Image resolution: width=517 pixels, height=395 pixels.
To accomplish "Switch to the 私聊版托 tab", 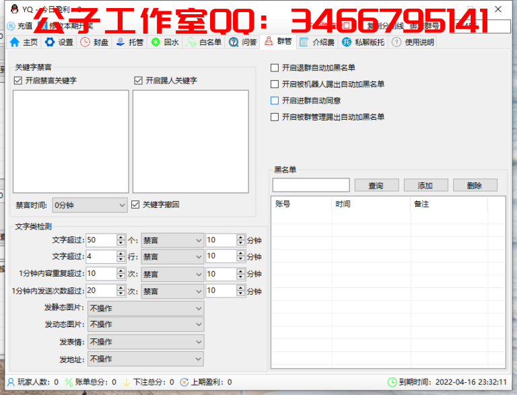I will [363, 42].
